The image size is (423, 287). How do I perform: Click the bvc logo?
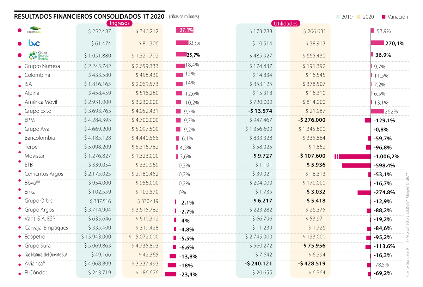pos(34,43)
